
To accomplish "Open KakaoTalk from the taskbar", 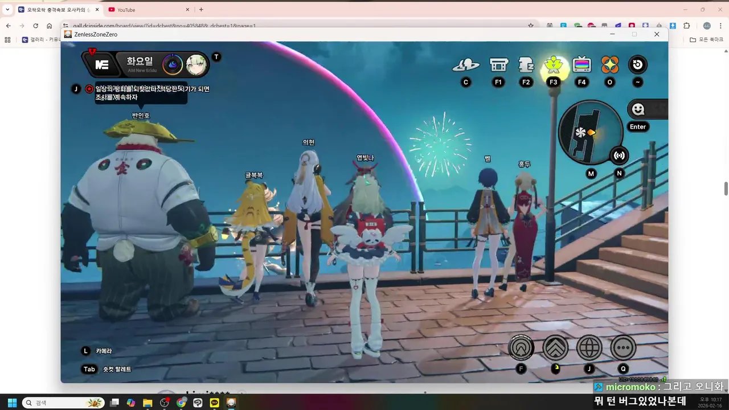I will [215, 403].
